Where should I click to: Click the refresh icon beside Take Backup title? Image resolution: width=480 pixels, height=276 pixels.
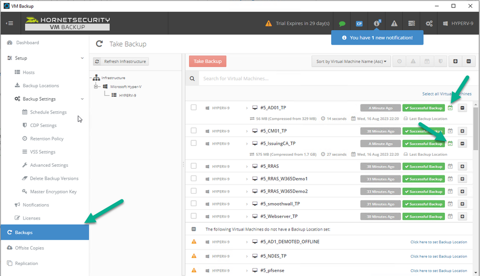(x=99, y=44)
